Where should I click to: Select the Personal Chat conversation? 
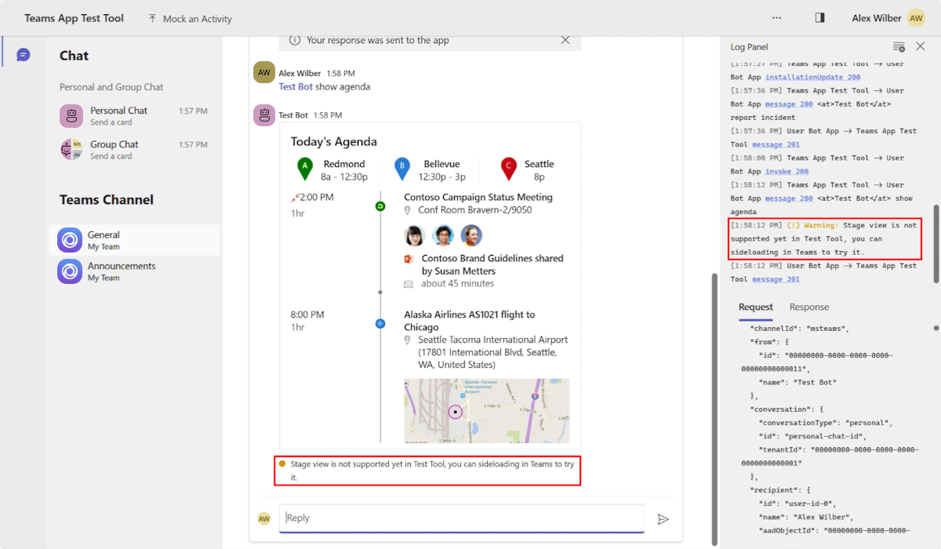pyautogui.click(x=134, y=116)
